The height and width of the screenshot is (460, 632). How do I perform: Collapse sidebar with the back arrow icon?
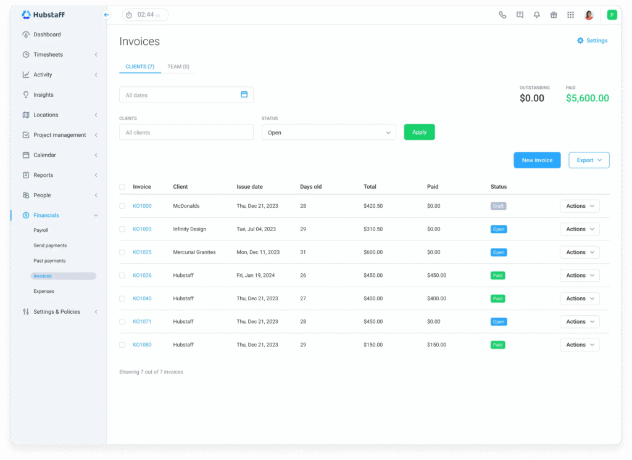click(x=106, y=15)
